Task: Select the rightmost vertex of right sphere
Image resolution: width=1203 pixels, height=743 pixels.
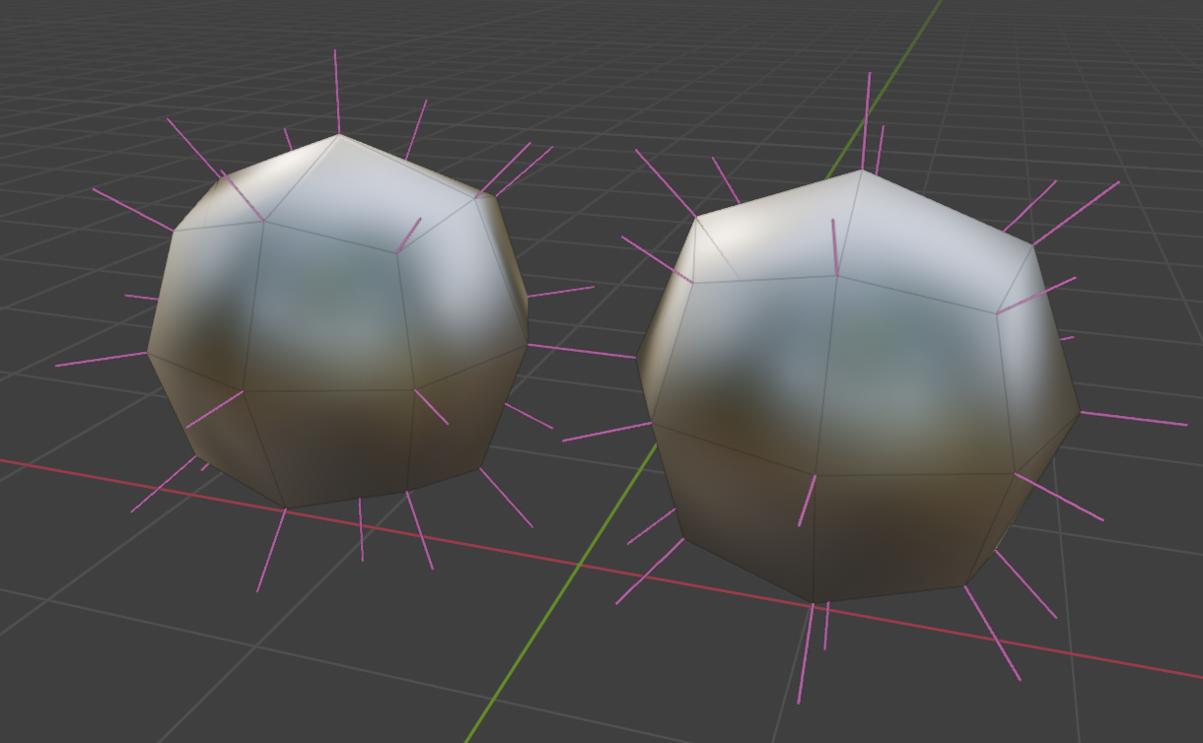Action: pyautogui.click(x=1080, y=412)
